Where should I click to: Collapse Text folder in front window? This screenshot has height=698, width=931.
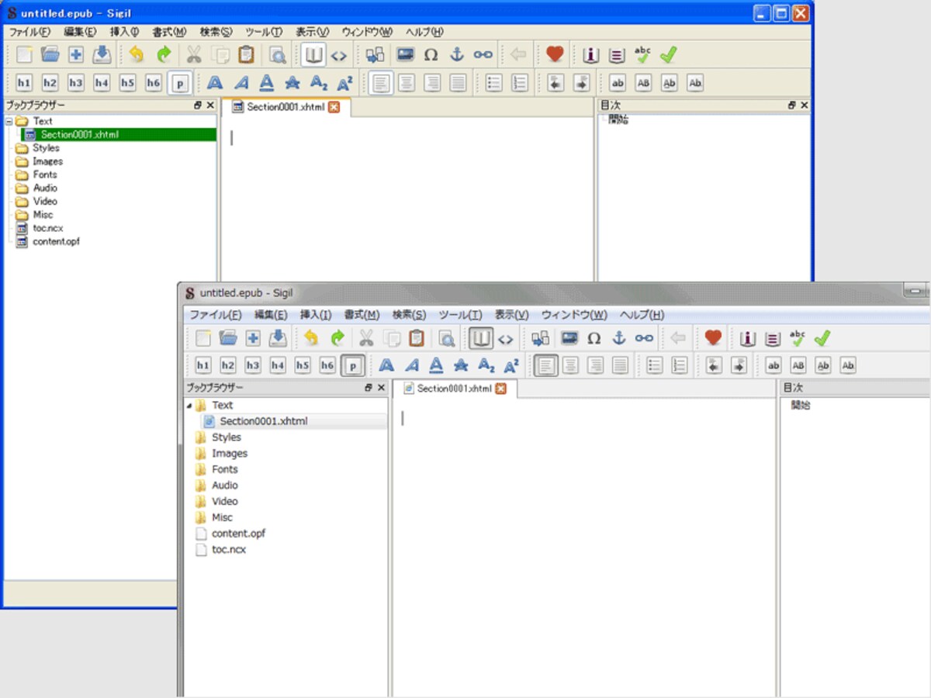[190, 406]
